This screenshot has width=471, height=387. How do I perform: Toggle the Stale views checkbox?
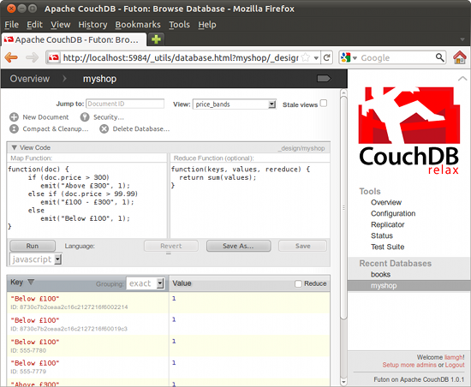[x=323, y=104]
